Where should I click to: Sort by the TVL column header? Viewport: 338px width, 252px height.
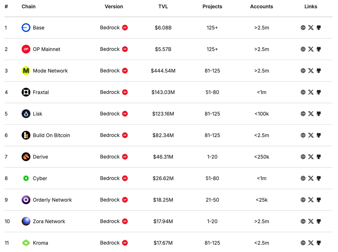point(163,6)
